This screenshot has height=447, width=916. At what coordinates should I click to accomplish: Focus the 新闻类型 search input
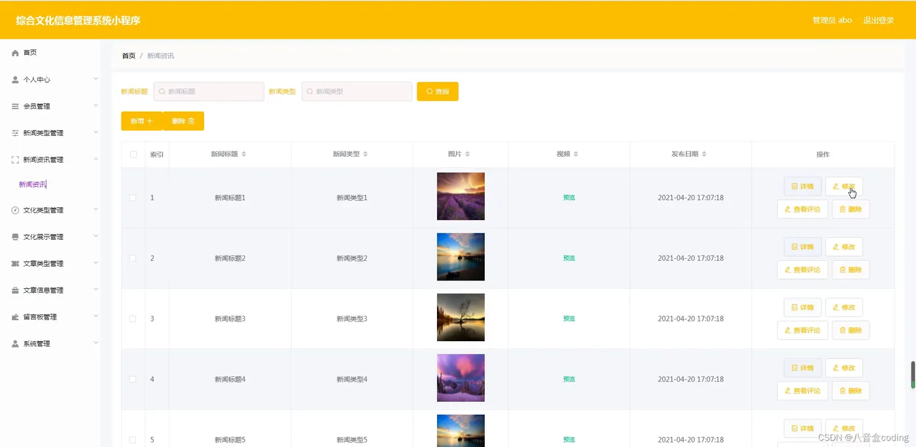point(357,91)
